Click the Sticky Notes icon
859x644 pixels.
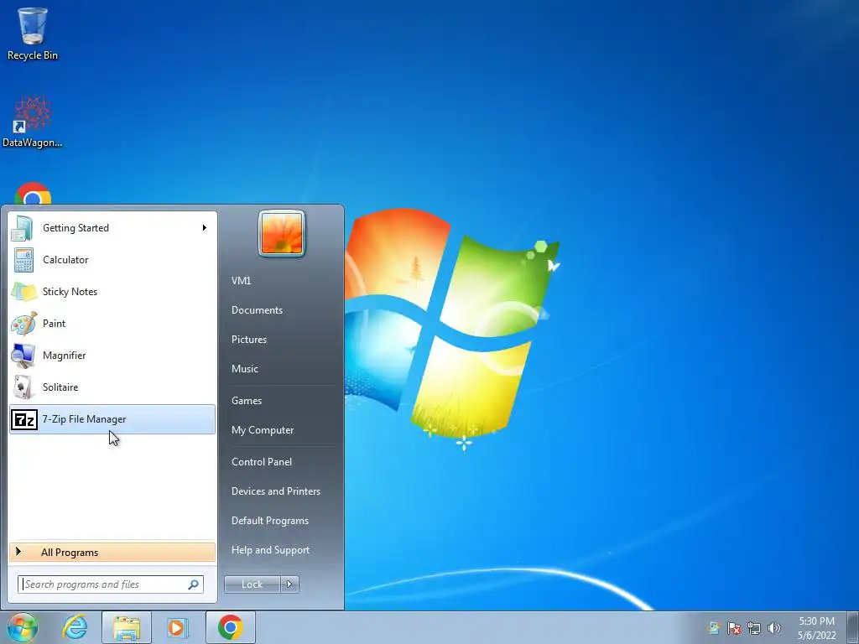click(x=23, y=292)
